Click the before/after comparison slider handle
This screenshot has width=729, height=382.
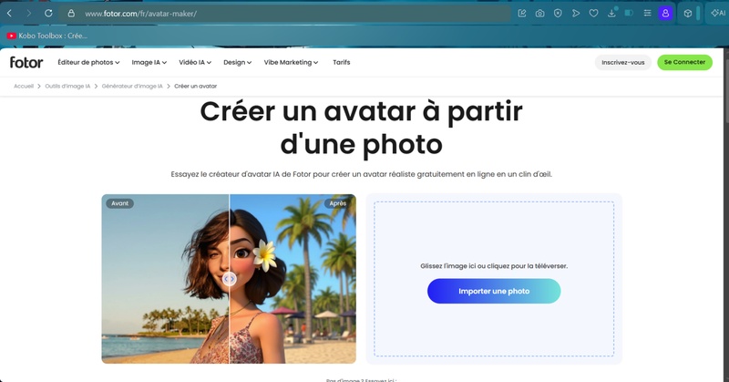[230, 279]
